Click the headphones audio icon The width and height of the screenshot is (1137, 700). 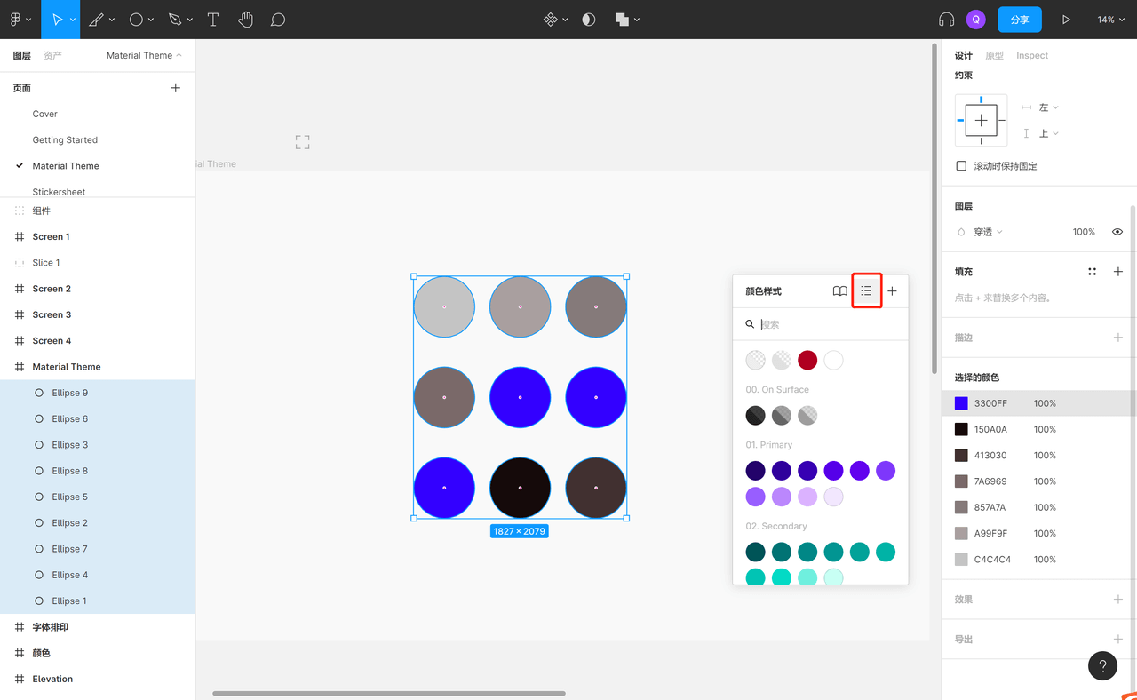[947, 20]
